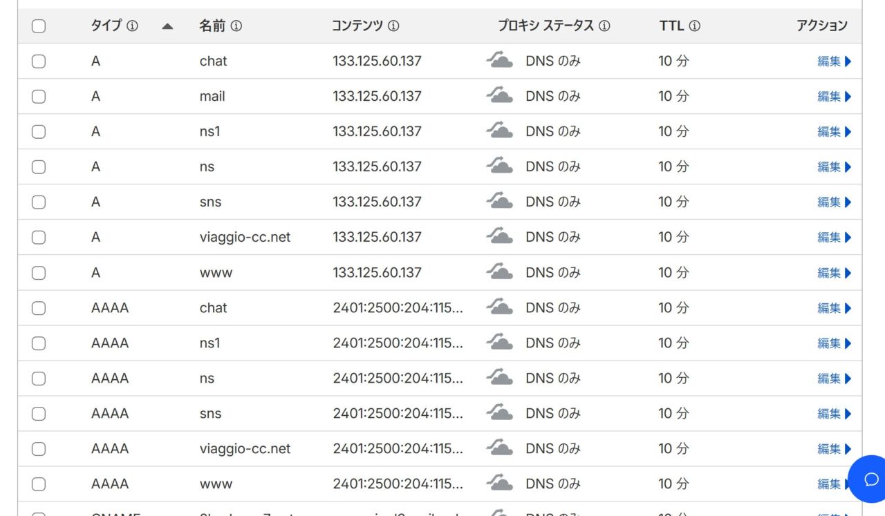Expand 編集 for the A ns1 record
885x516 pixels.
click(834, 132)
